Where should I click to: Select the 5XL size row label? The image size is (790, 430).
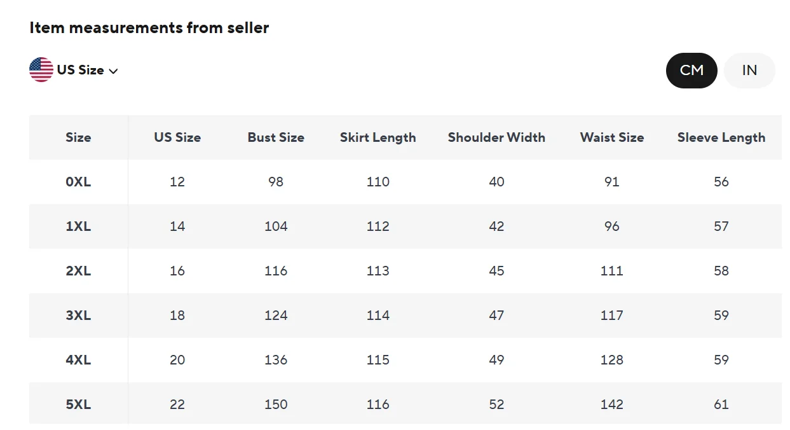(78, 405)
